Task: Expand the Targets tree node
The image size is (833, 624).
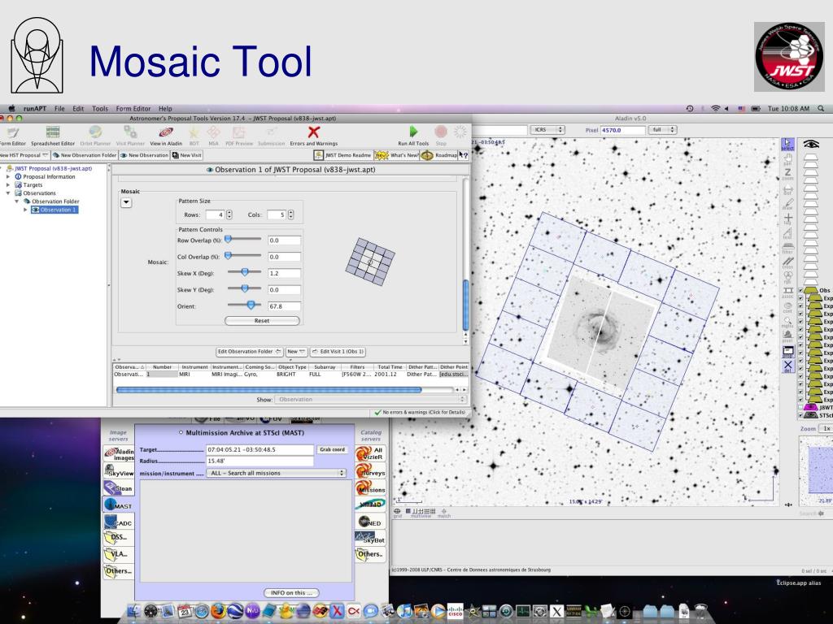Action: (x=8, y=184)
